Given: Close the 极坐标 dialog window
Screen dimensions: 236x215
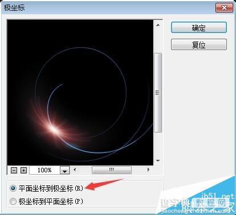Looking at the screenshot, I should [224, 8].
